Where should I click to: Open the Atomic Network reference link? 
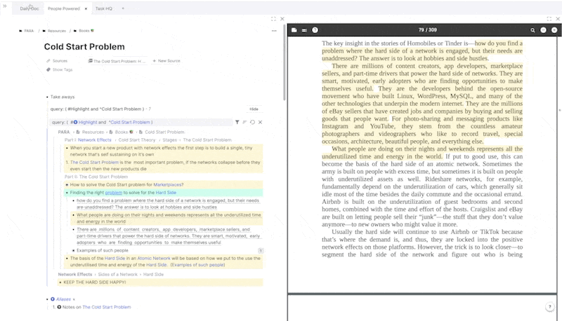click(154, 259)
